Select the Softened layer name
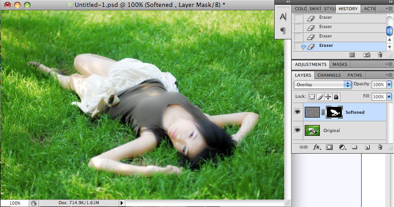 click(x=355, y=112)
